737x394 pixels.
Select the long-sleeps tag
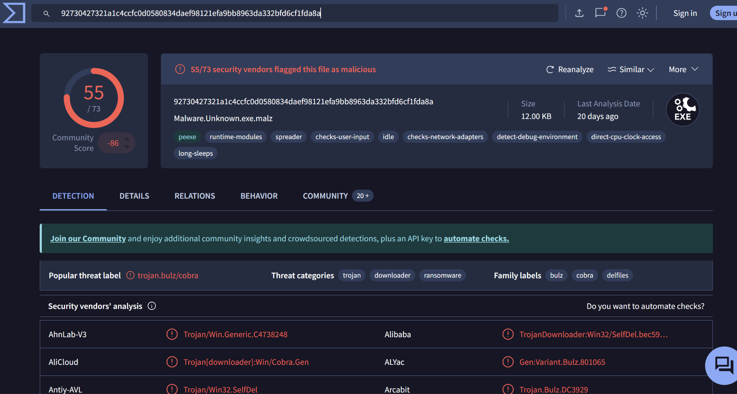point(195,154)
